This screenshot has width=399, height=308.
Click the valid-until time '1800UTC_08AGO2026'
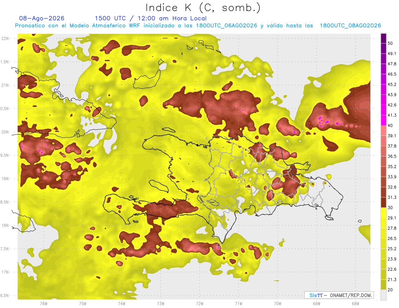tap(350, 26)
